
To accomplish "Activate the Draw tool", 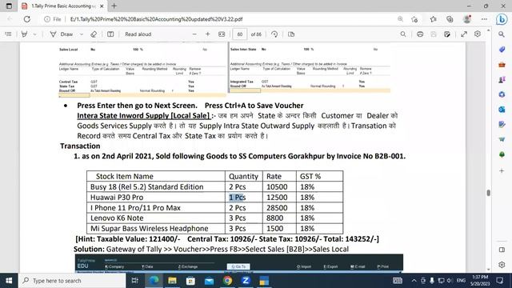I will (62, 34).
